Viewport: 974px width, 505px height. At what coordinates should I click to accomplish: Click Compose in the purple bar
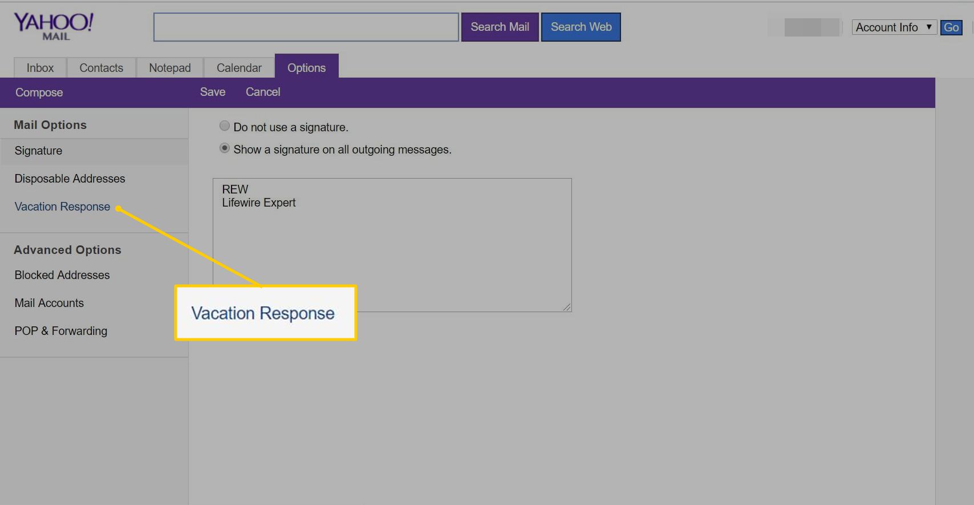click(39, 92)
